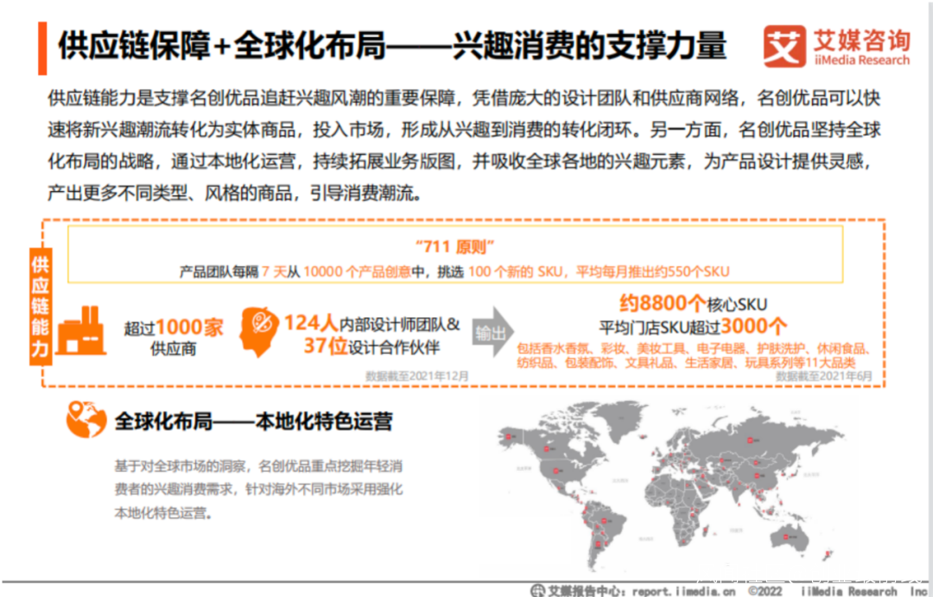Click the 包括香水香氛、彩妆 category list line
Viewport: 933px width, 597px height.
pos(693,349)
